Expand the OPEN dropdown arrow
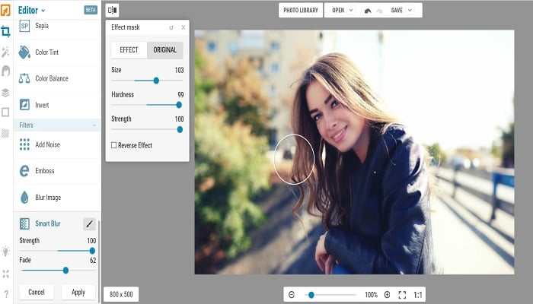Viewport: 533px width, 304px height. pos(351,10)
